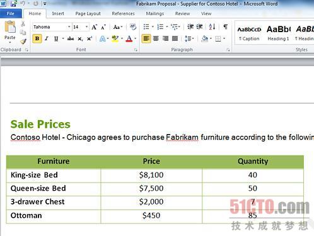The height and width of the screenshot is (236, 314).
Task: Toggle Bold formatting off
Action: tap(37, 38)
